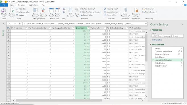Open Use First Row as Headers

(x=91, y=12)
